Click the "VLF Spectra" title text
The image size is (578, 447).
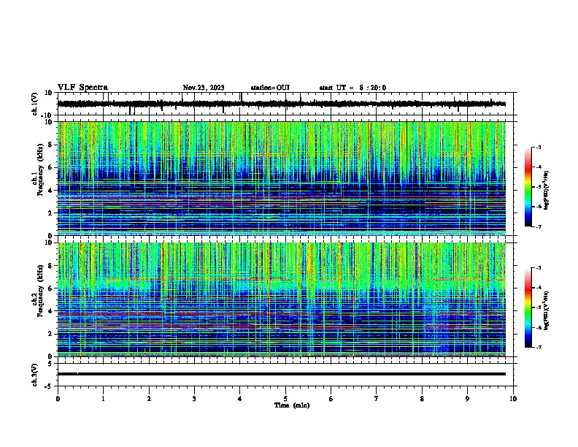82,88
